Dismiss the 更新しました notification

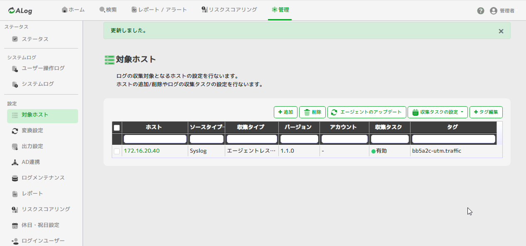[501, 31]
